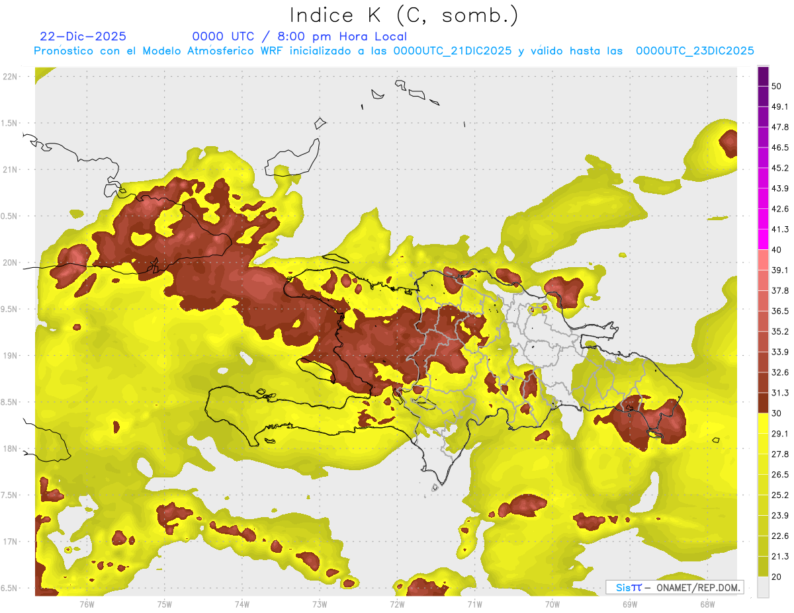The width and height of the screenshot is (794, 613).
Task: Click the longitude label '69W'
Action: point(629,604)
